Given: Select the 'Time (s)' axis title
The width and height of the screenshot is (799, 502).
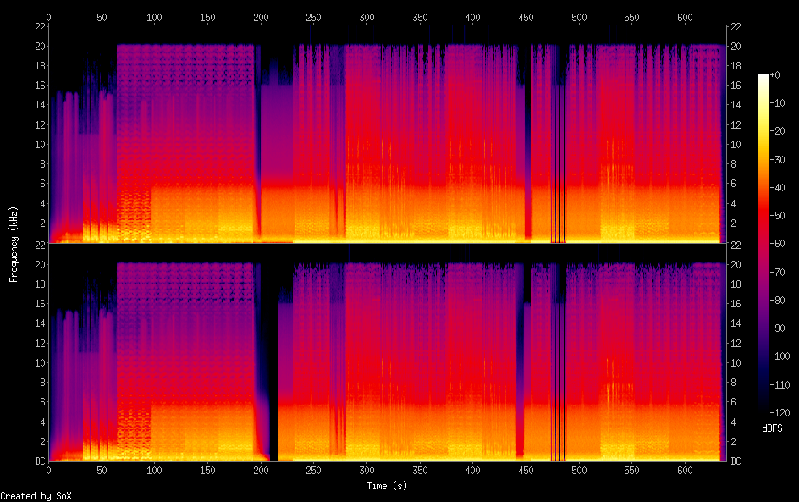Looking at the screenshot, I should pyautogui.click(x=387, y=486).
